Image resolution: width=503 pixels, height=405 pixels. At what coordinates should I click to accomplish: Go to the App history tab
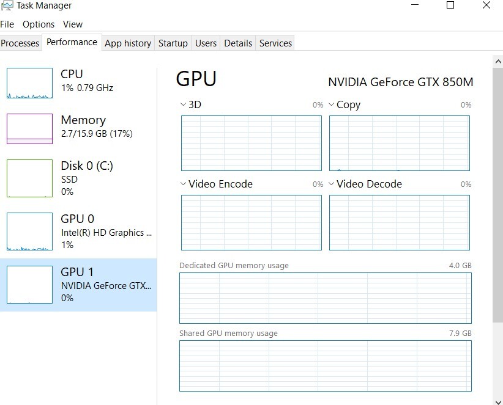click(x=128, y=43)
